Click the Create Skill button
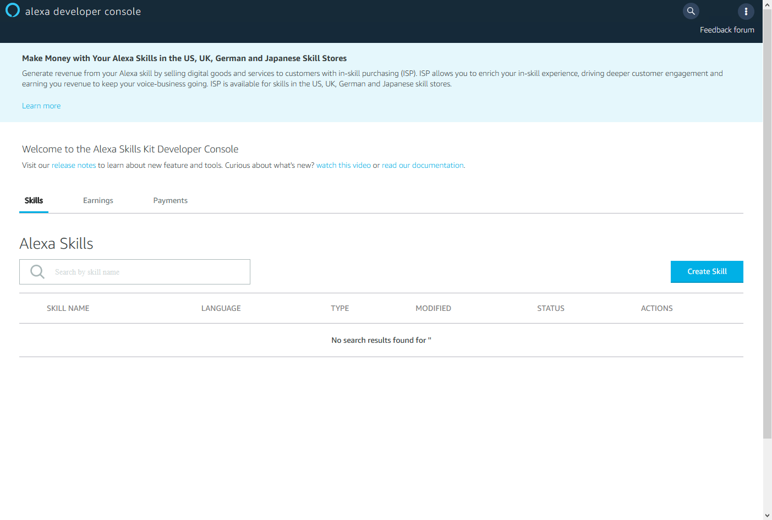The height and width of the screenshot is (520, 772). (707, 272)
